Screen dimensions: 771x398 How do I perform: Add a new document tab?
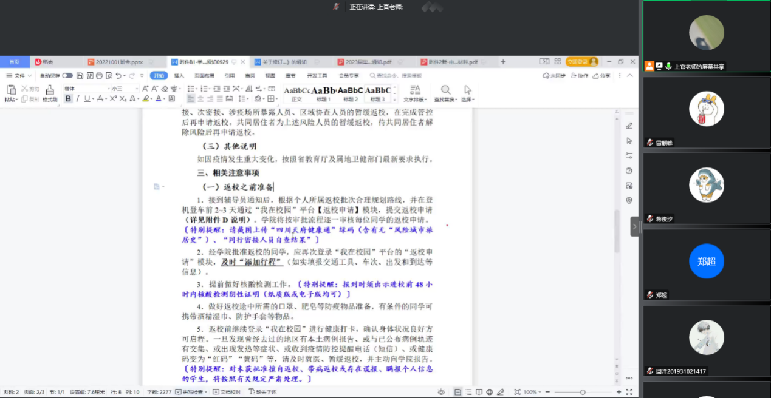pos(503,62)
